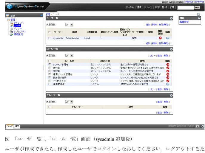Click the bottom 削除 link in グループ一覧
205x153 pixels.
(166, 113)
